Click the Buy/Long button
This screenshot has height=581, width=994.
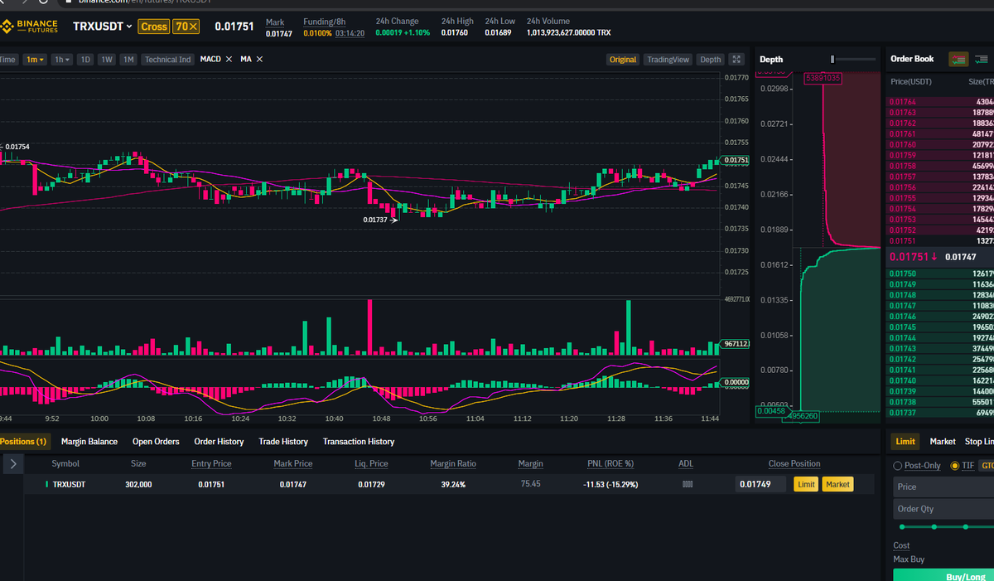943,575
